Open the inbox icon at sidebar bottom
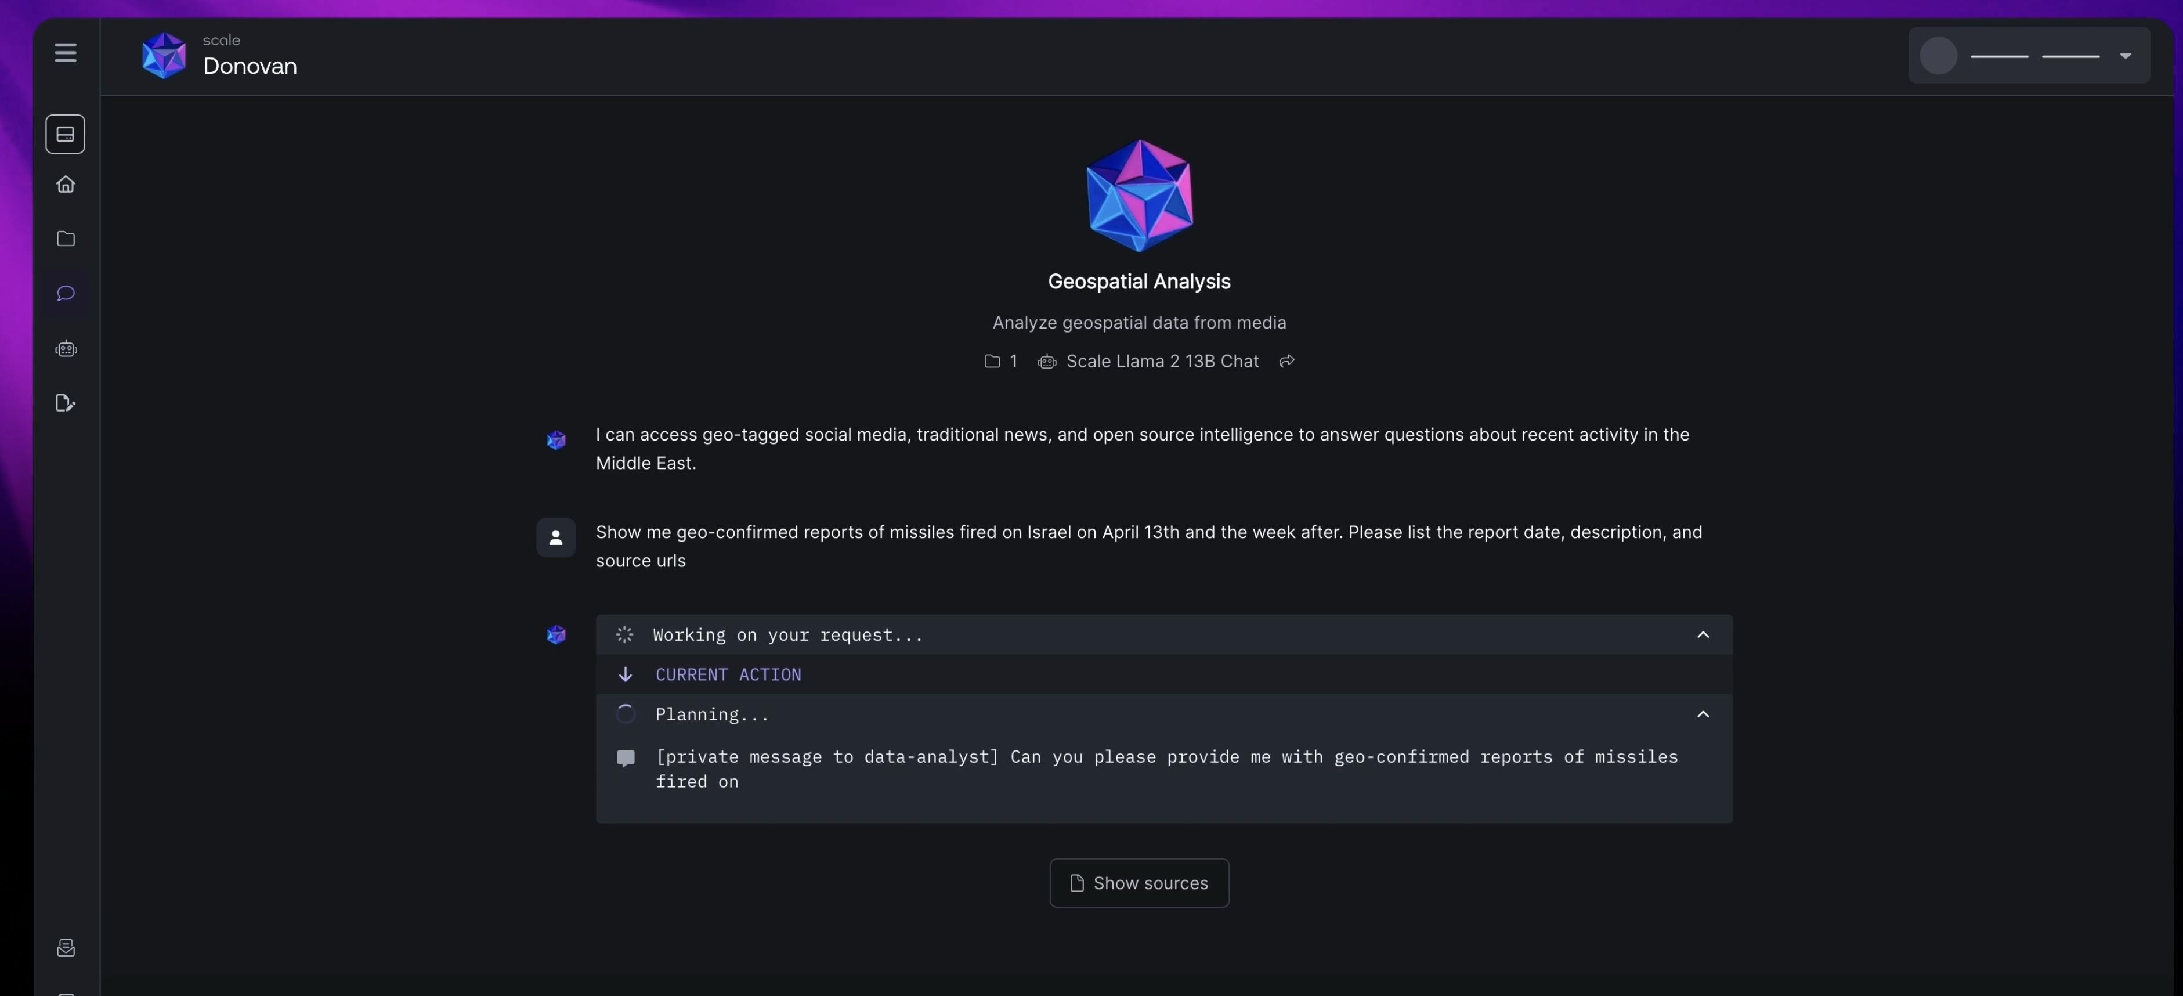 (65, 948)
